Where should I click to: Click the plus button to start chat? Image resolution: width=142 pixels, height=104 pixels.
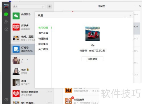click(49, 7)
